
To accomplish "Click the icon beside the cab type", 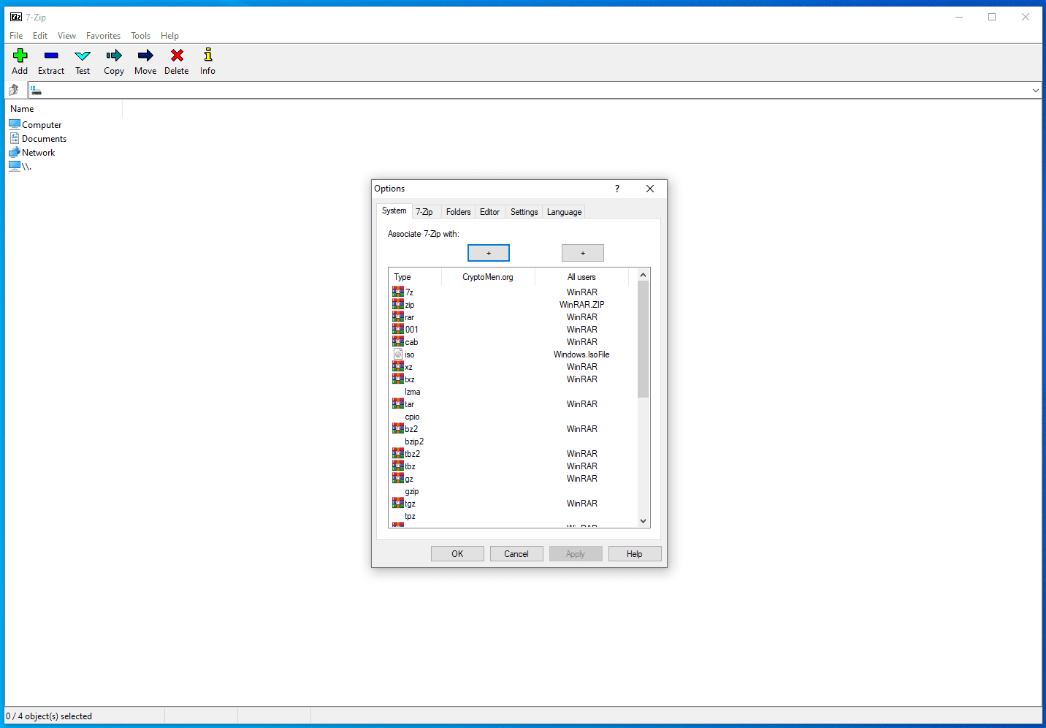I will (x=398, y=341).
